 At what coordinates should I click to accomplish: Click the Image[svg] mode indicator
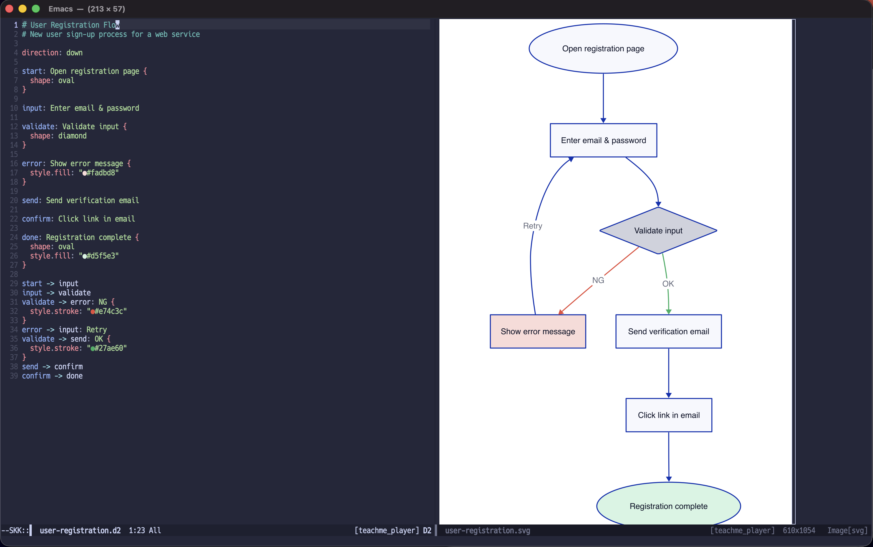[x=847, y=530]
